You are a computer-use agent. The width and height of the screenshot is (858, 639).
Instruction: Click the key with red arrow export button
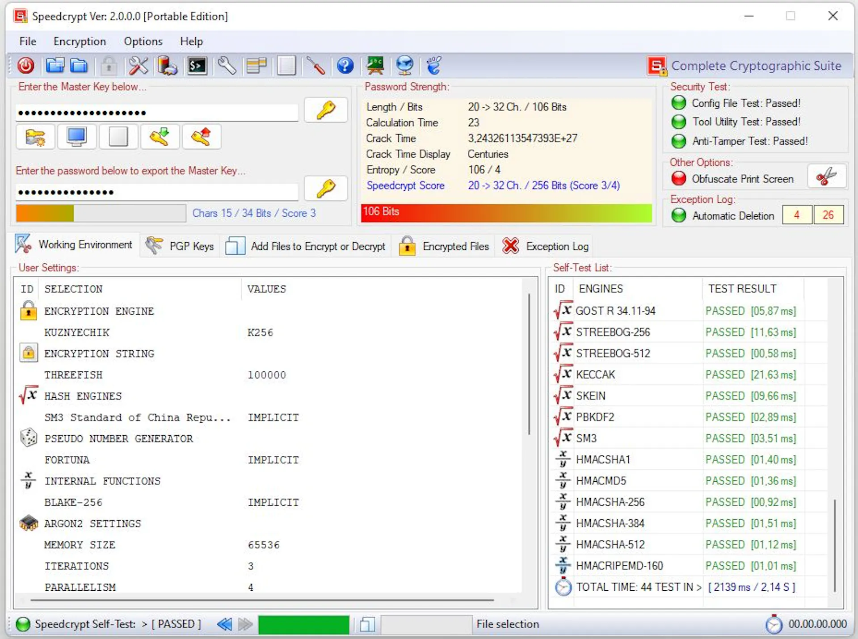[x=201, y=137]
